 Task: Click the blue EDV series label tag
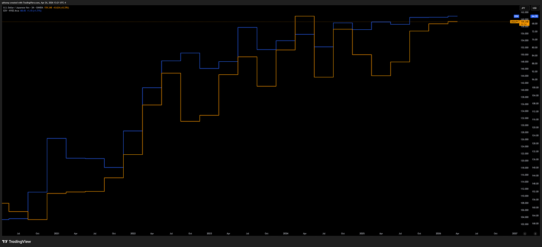(516, 16)
